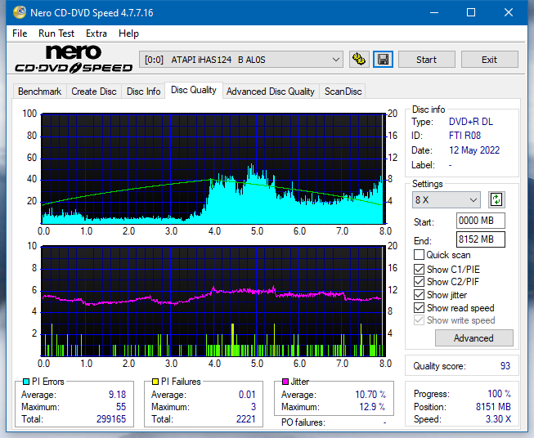Expand the 8 X speed dropdown
Image resolution: width=534 pixels, height=438 pixels.
click(446, 199)
